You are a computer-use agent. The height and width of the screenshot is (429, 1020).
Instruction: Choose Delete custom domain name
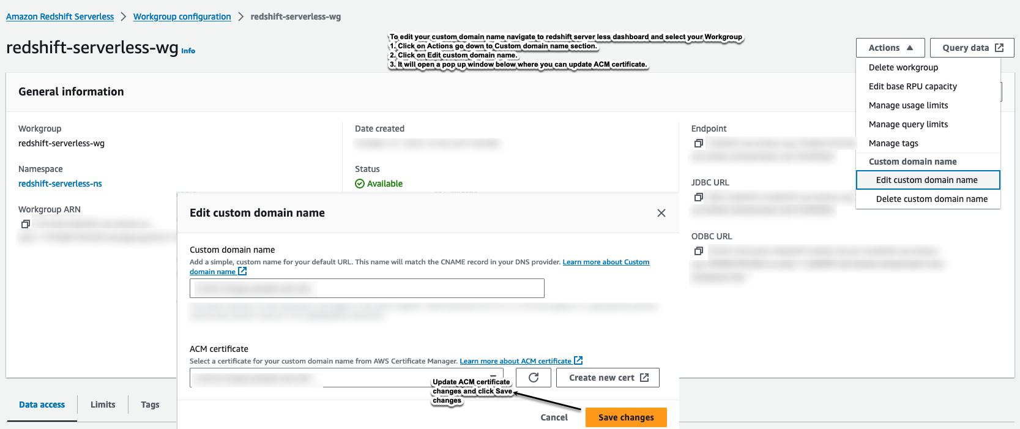(931, 199)
